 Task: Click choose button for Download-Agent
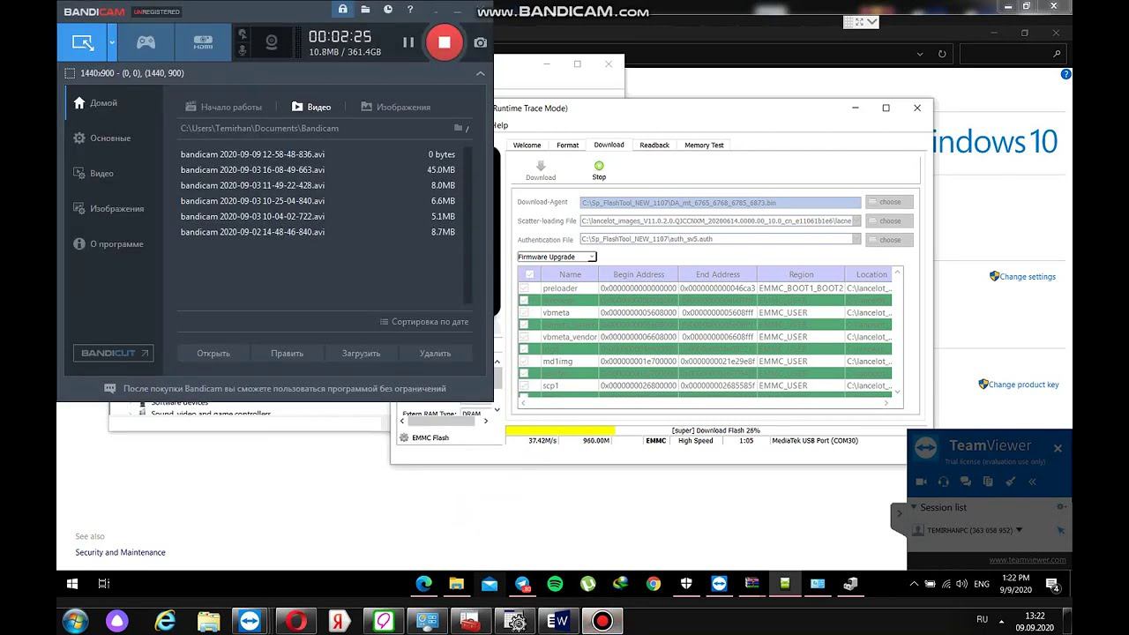889,202
